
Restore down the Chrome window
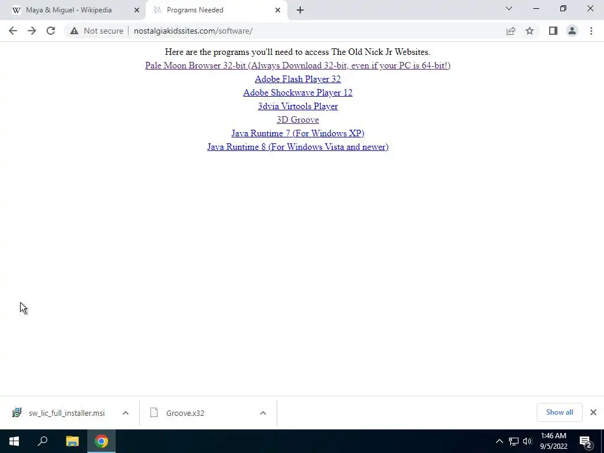[x=563, y=8]
